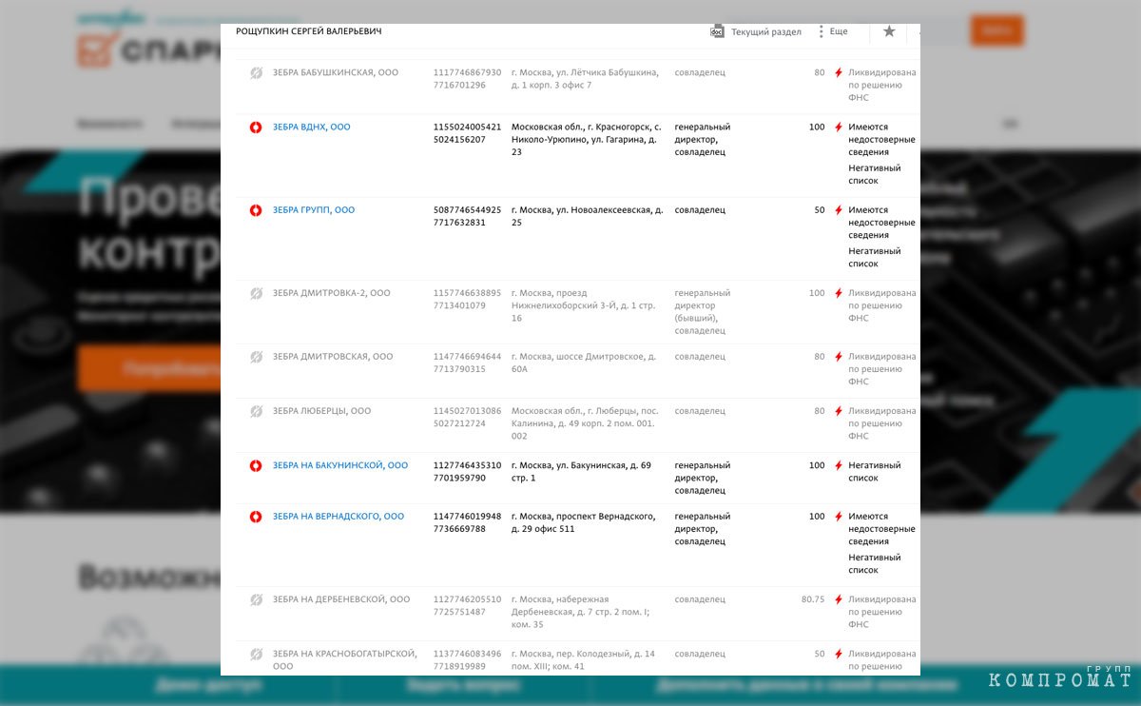Click lightning risk icon in ЗЕБРА БАБУШКИНСКАЯ row
This screenshot has width=1141, height=706.
838,73
